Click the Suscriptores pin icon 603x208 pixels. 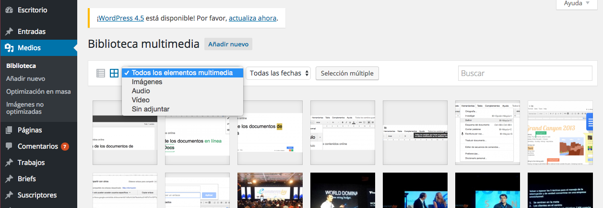(9, 195)
